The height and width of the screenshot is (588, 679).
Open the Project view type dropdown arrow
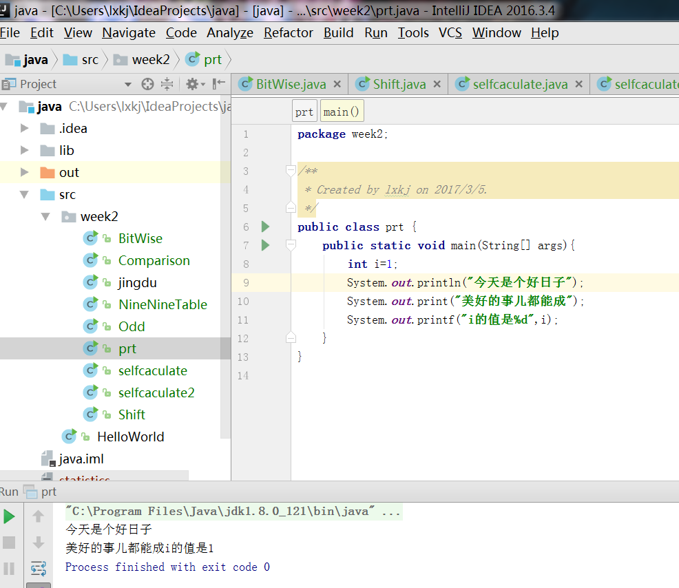coord(128,85)
